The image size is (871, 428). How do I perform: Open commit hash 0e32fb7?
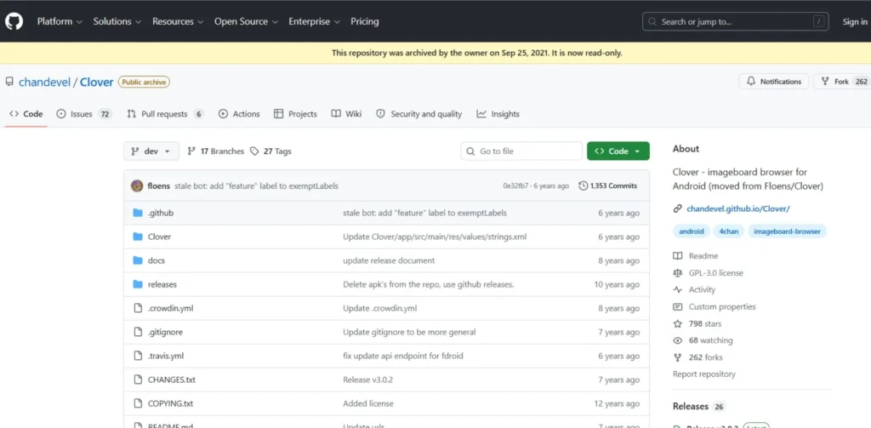tap(515, 185)
